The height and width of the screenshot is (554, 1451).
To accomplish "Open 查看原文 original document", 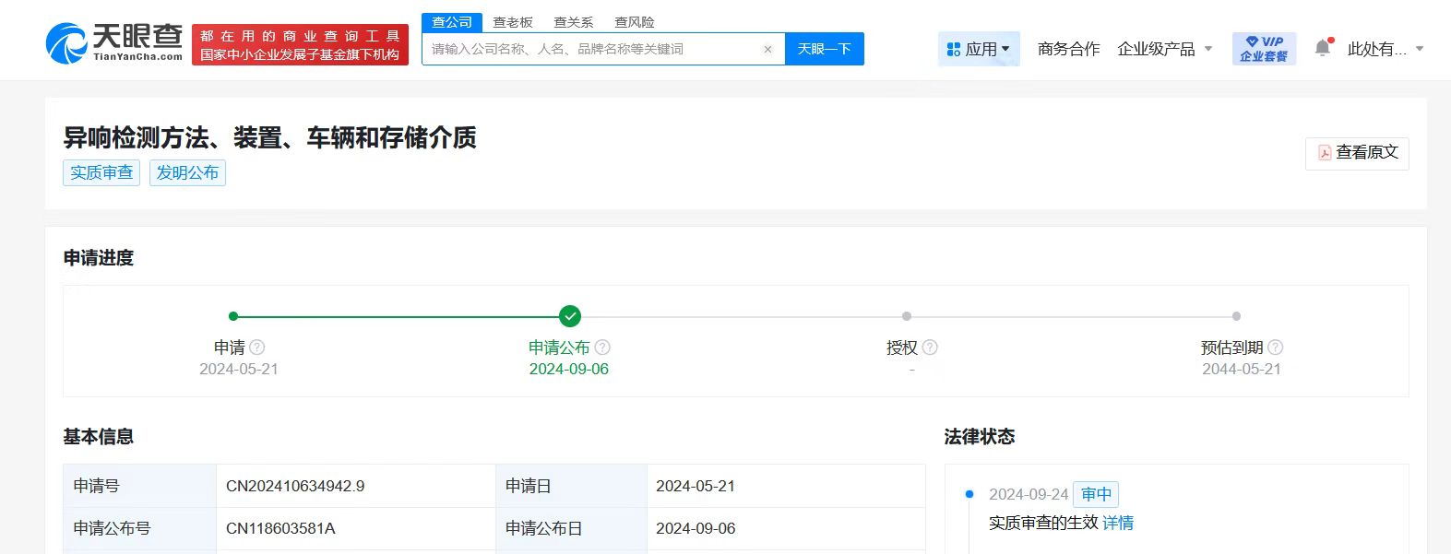I will [x=1357, y=153].
